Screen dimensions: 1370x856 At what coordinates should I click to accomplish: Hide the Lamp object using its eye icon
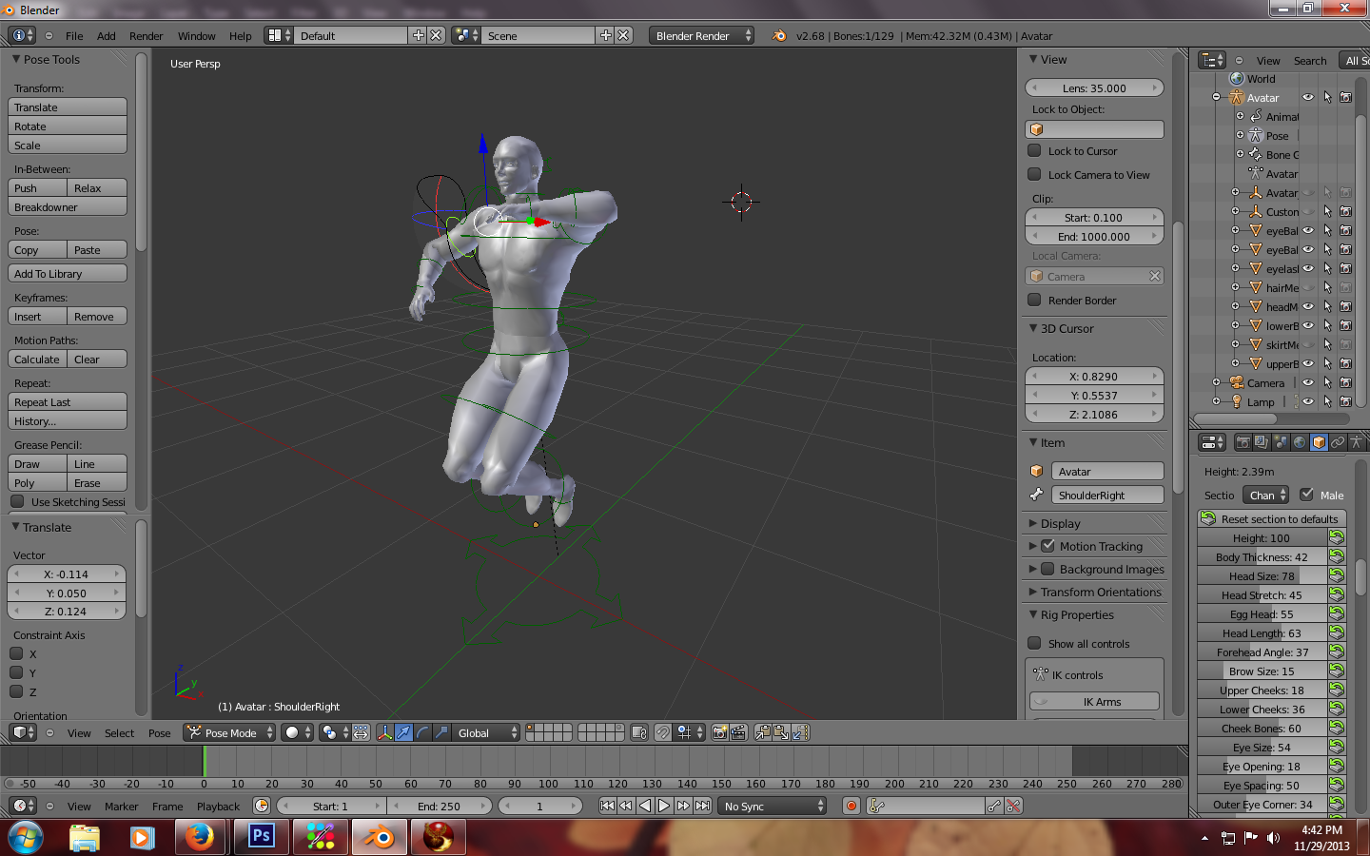point(1308,401)
